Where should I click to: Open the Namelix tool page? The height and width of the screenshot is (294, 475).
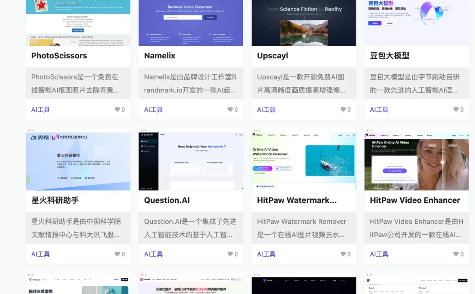click(160, 56)
